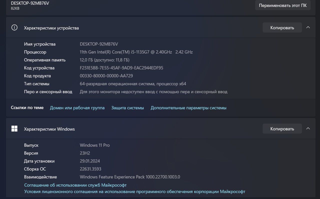Click the Перо и сенсорный ввод label
This screenshot has height=199, width=320.
48,92
